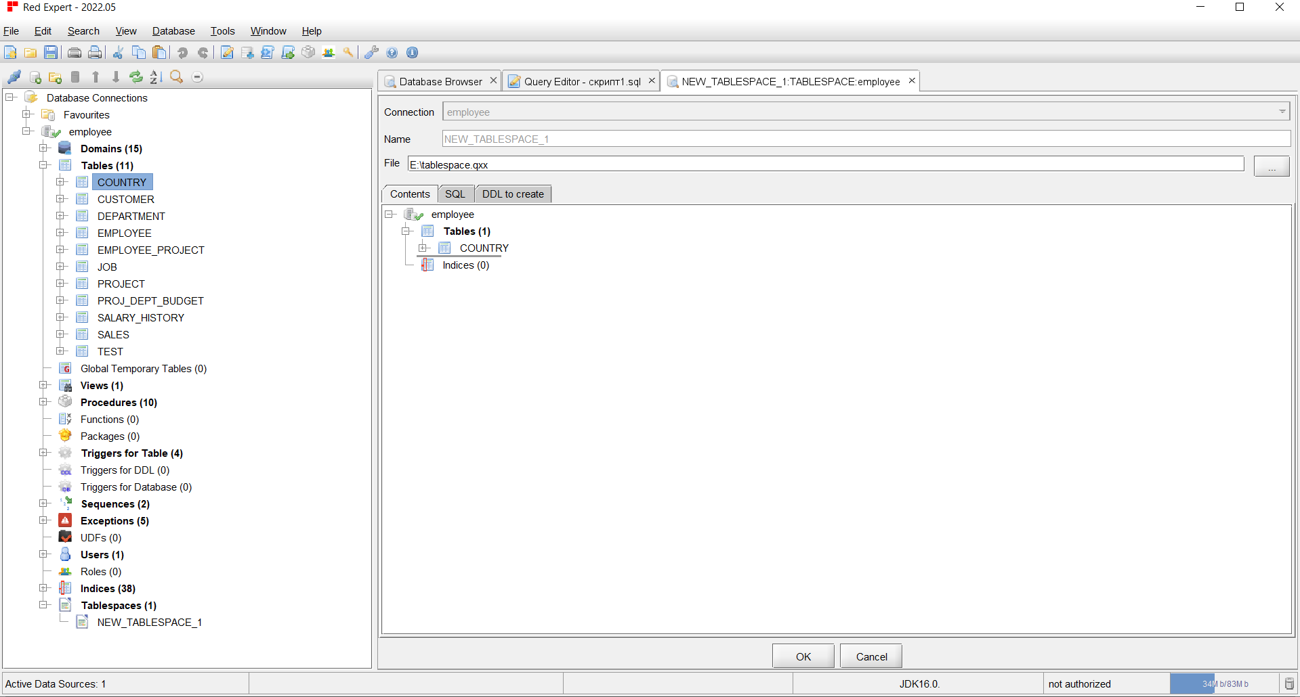
Task: Click the Save file toolbar icon
Action: click(x=51, y=53)
